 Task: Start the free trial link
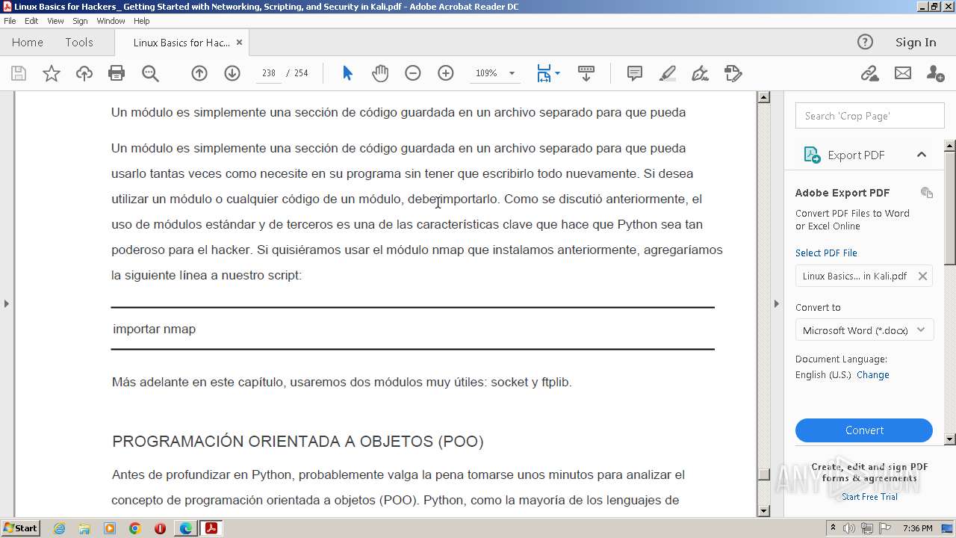[x=869, y=497]
